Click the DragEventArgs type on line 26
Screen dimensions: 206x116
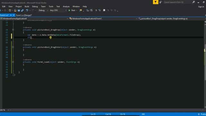click(x=86, y=47)
